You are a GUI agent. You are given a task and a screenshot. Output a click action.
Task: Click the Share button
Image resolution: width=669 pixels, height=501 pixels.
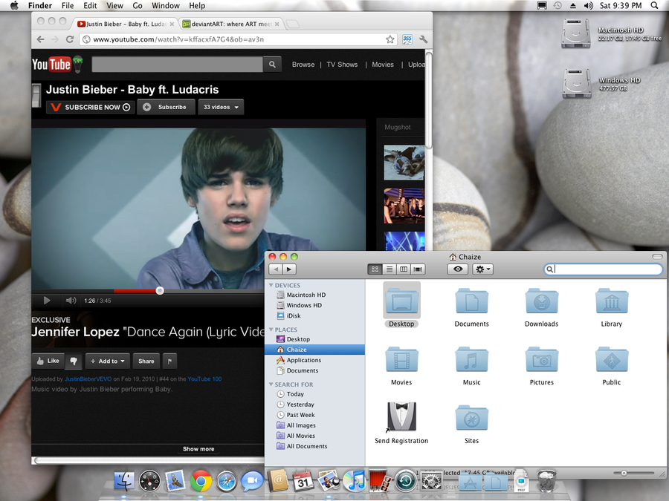(x=146, y=361)
